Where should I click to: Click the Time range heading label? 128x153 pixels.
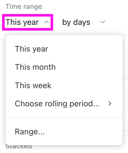point(24,7)
